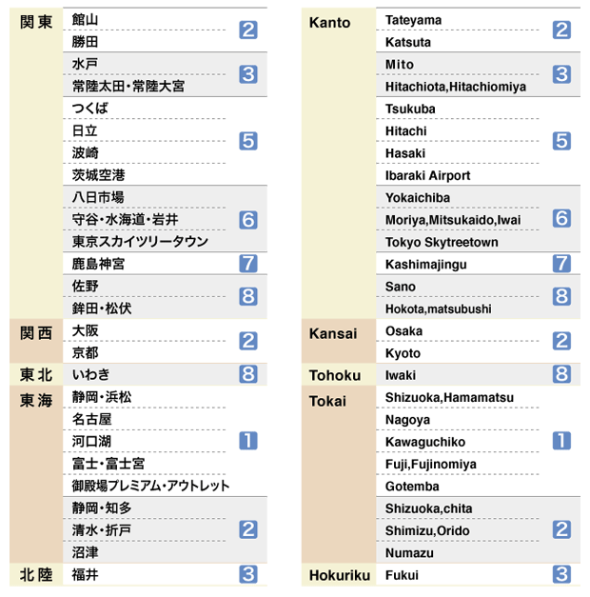
Task: Click the number 7 badge beside Kashimajingu
Action: pyautogui.click(x=561, y=264)
